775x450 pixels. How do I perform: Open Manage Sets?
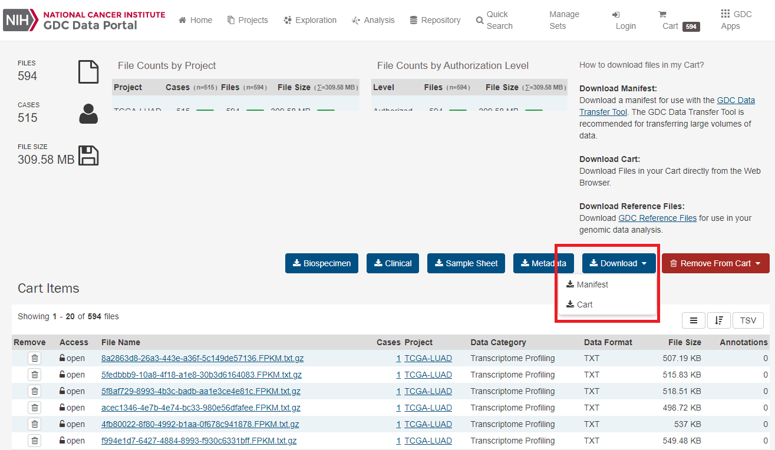pos(564,20)
